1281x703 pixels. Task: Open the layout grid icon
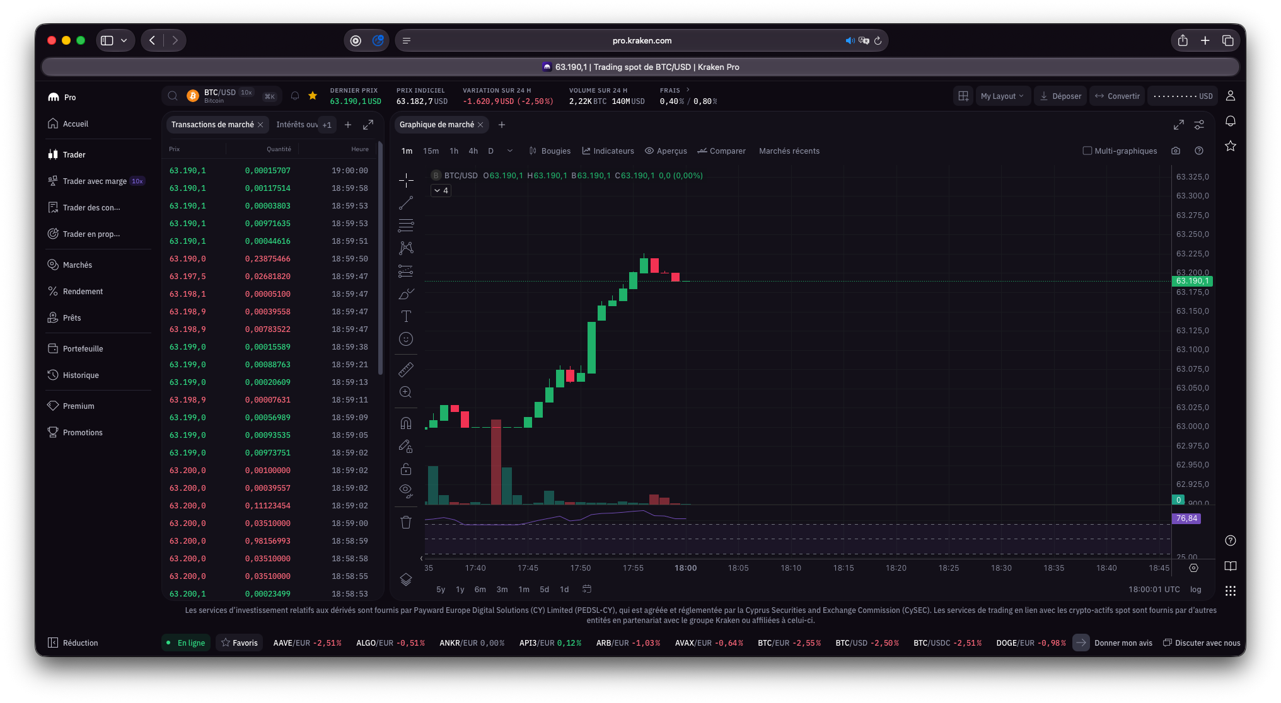tap(963, 96)
